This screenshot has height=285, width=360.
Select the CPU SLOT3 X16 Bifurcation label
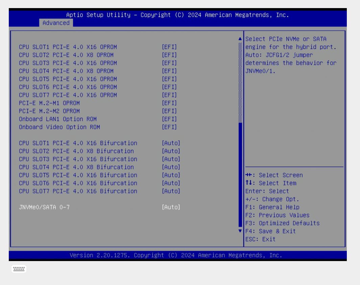click(78, 159)
